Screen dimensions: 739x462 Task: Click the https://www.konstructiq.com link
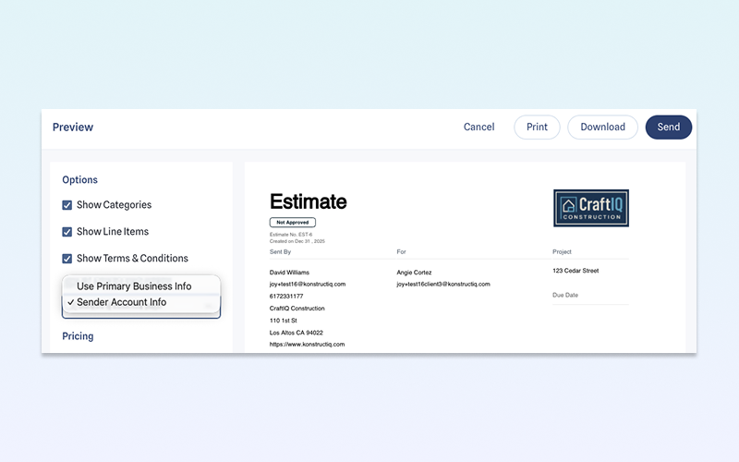point(307,344)
